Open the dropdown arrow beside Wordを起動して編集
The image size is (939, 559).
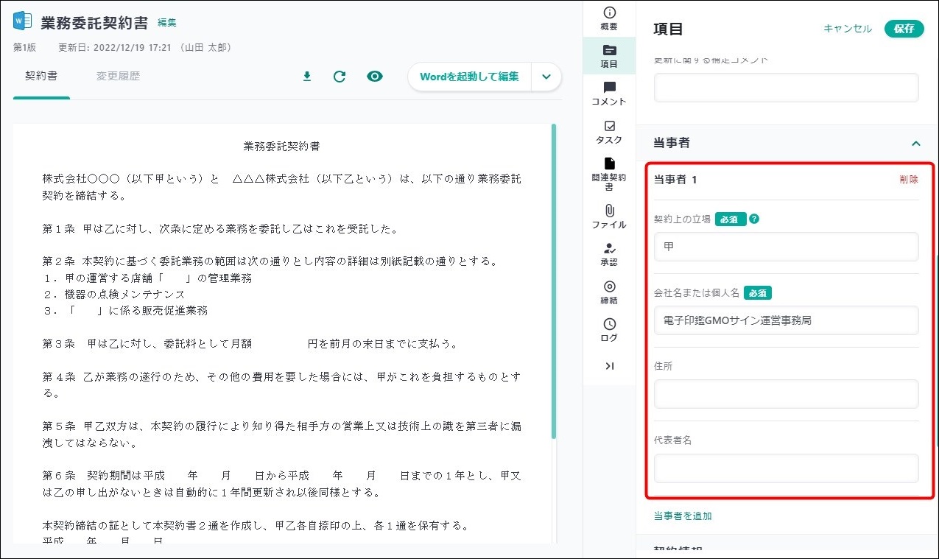point(546,77)
